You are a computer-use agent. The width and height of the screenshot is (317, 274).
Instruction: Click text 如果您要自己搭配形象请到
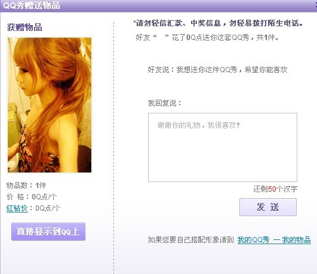click(190, 240)
